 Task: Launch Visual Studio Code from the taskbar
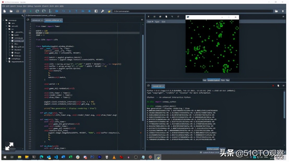click(x=56, y=157)
